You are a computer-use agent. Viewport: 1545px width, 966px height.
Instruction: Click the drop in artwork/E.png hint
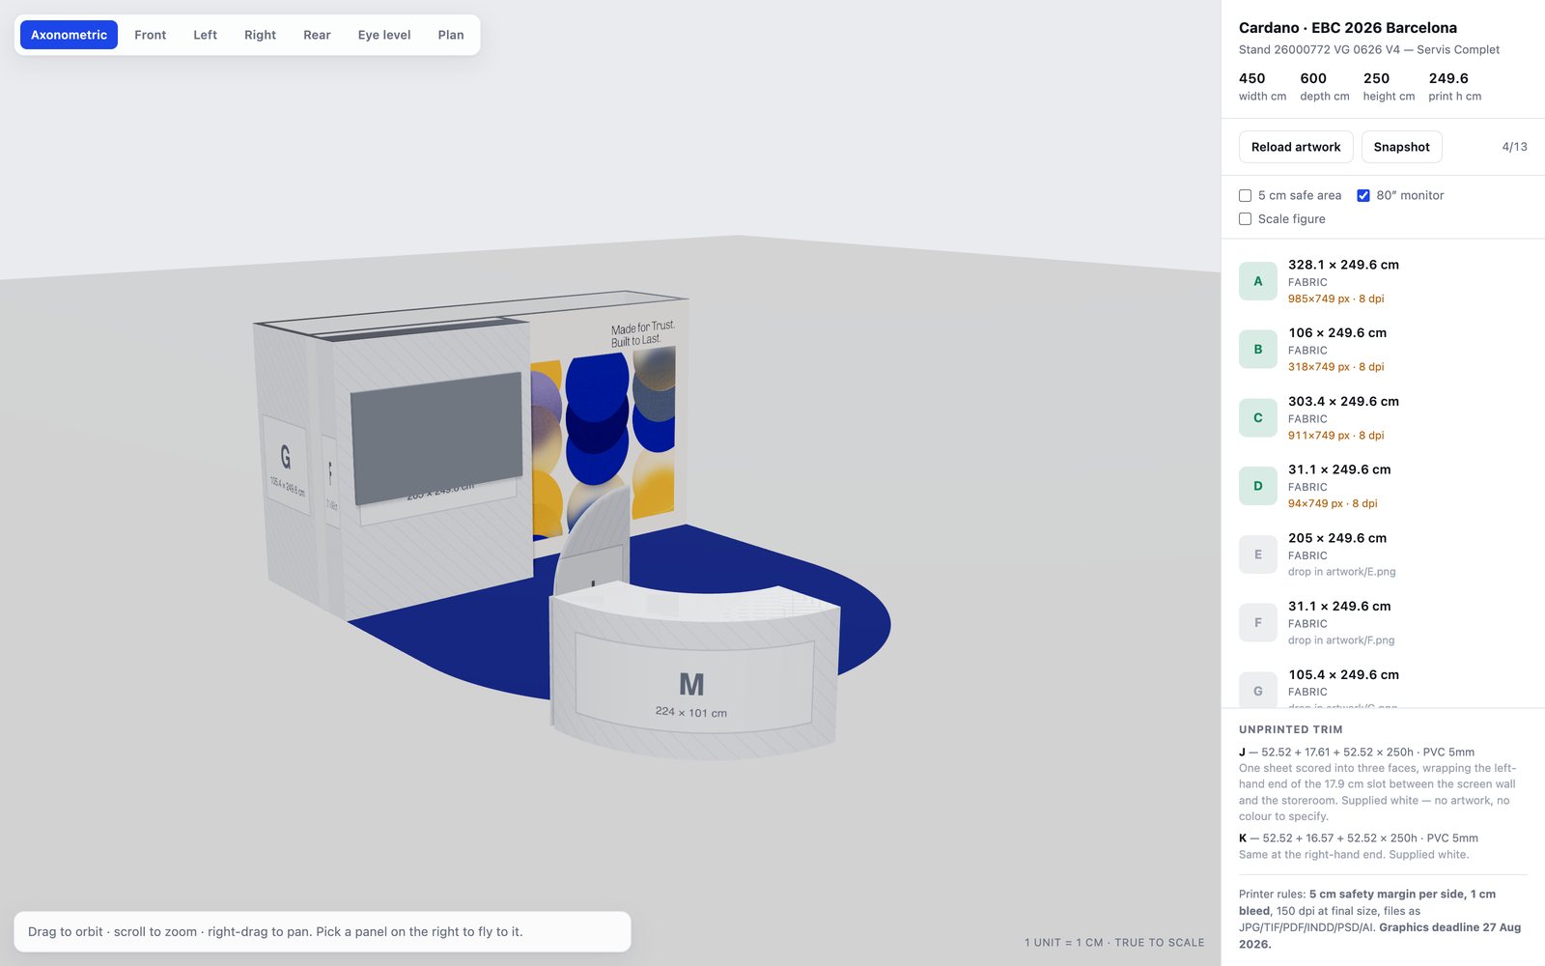pyautogui.click(x=1341, y=572)
